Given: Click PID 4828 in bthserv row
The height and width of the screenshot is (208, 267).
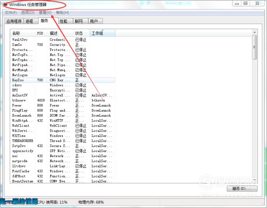Looking at the screenshot, I should [41, 100].
